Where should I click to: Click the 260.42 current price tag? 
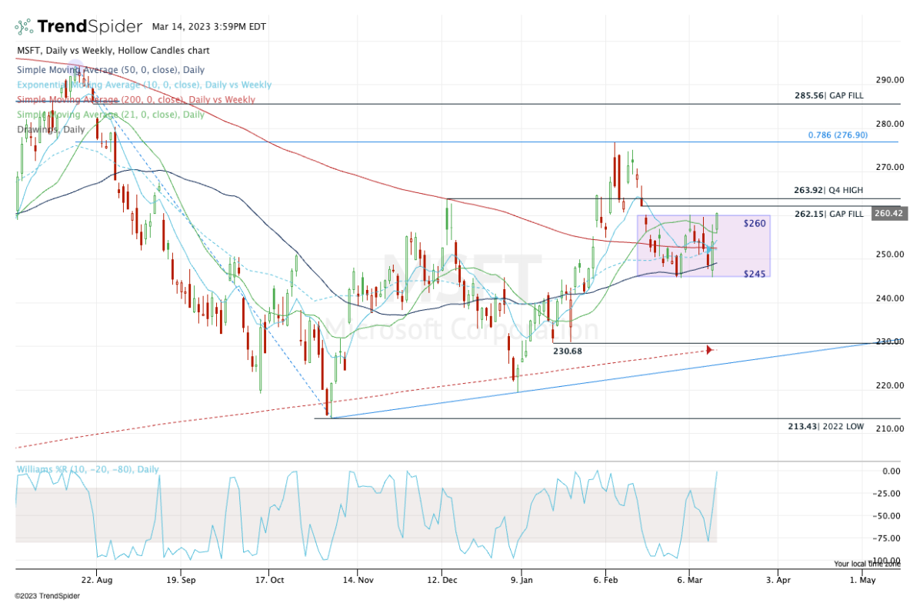pos(889,214)
